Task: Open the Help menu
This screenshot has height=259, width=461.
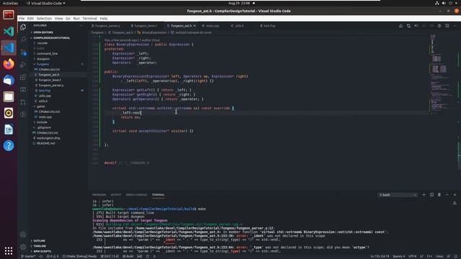Action: point(104,18)
